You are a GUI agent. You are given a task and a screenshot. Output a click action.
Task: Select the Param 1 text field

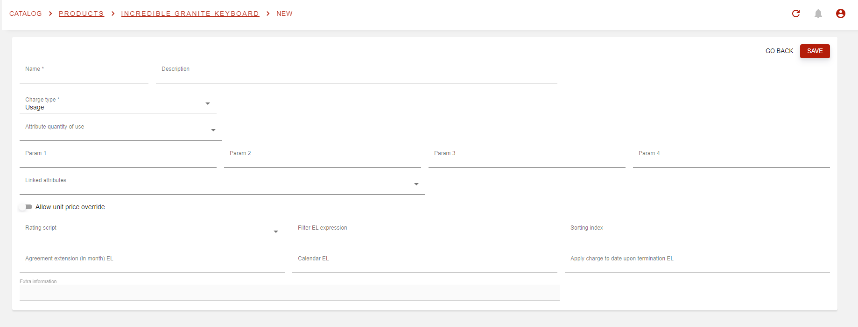[x=118, y=160]
